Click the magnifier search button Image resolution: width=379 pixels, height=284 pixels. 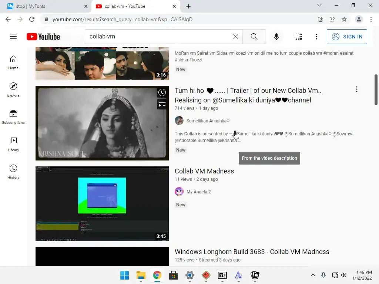tap(254, 37)
